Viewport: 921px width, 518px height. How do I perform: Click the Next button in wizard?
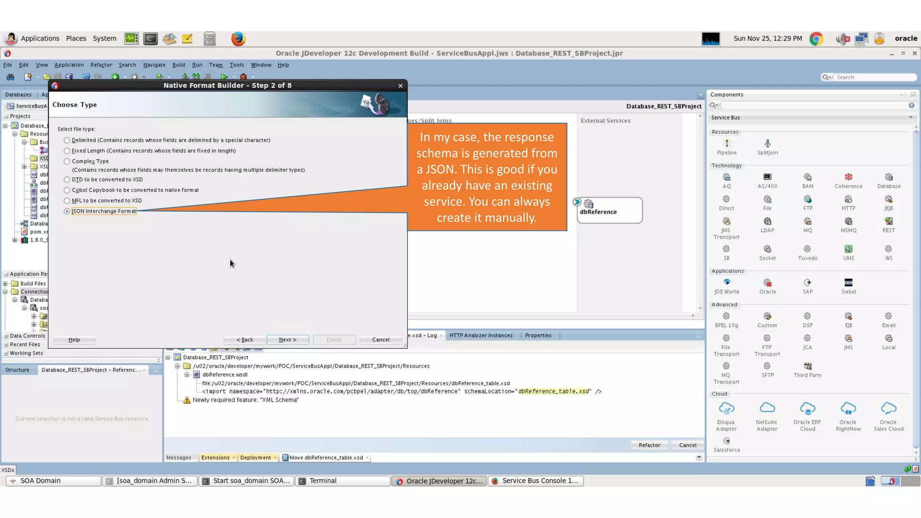click(287, 340)
